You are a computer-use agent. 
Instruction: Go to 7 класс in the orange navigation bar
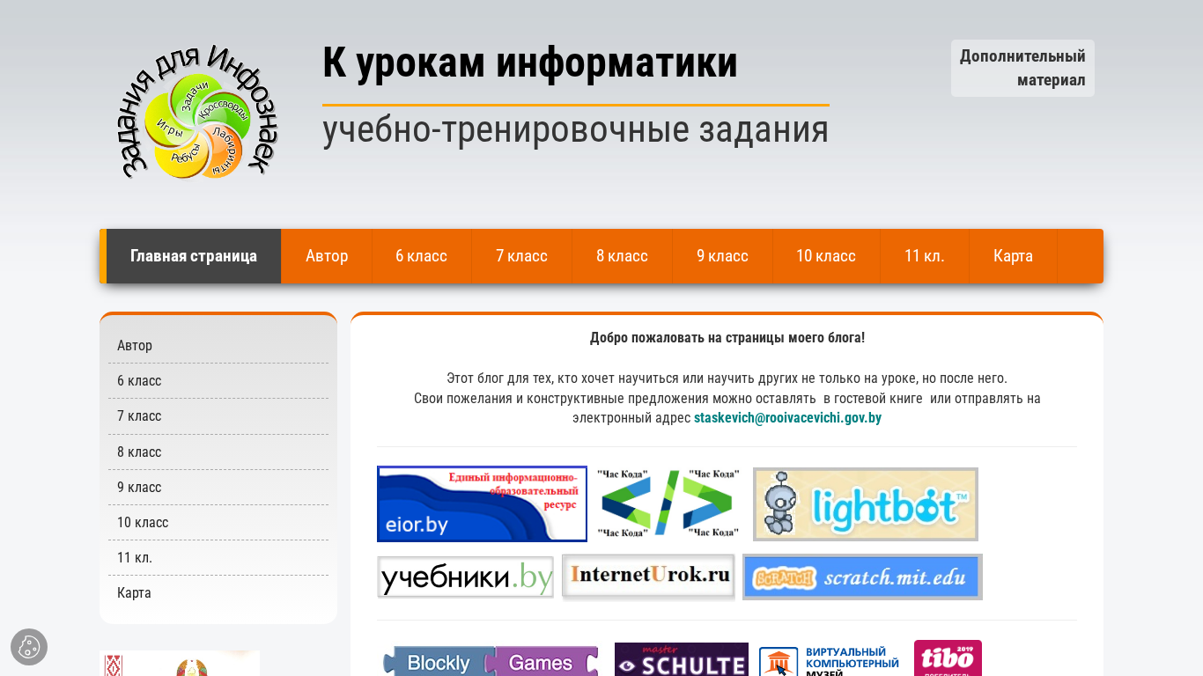(521, 256)
